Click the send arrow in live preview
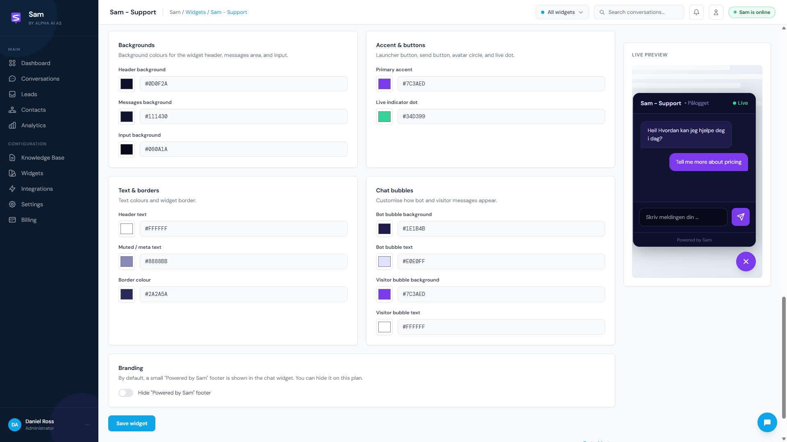Viewport: 787px width, 442px height. point(741,217)
